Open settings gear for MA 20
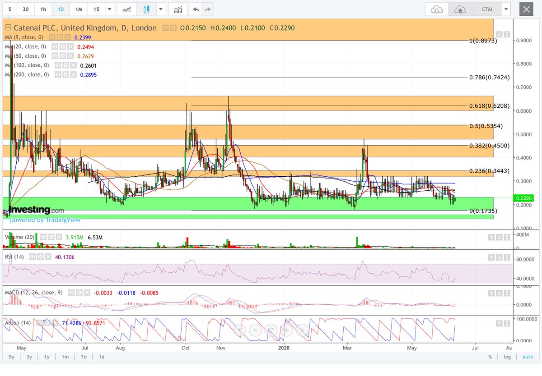 (62, 46)
